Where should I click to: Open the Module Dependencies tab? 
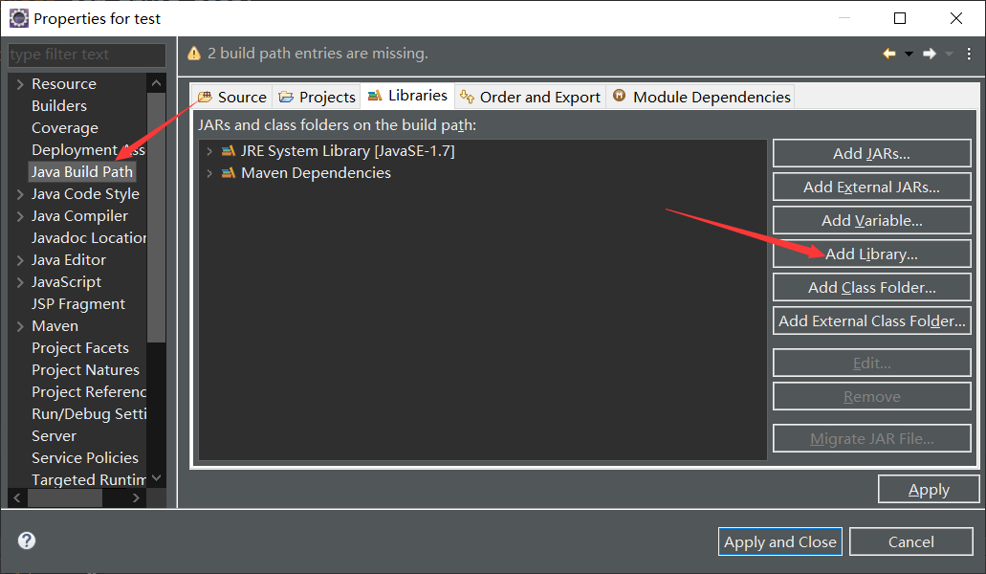click(x=701, y=97)
